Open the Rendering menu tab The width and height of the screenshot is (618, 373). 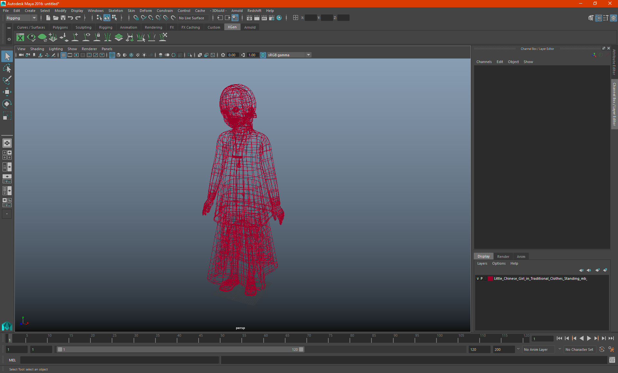click(x=153, y=27)
